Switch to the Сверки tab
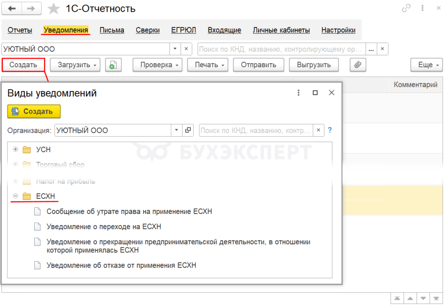Viewport: 444px width, 305px height. pyautogui.click(x=147, y=30)
